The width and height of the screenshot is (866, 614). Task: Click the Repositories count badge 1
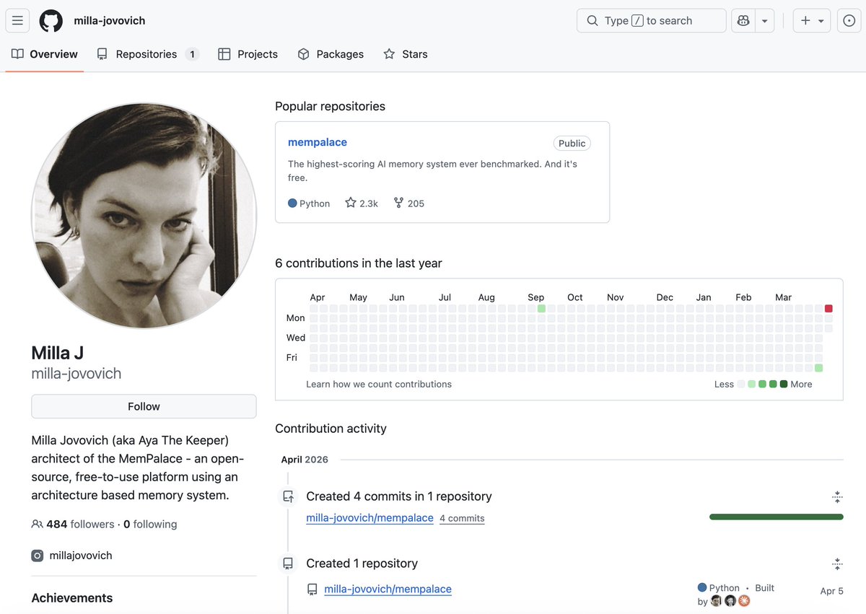tap(192, 54)
